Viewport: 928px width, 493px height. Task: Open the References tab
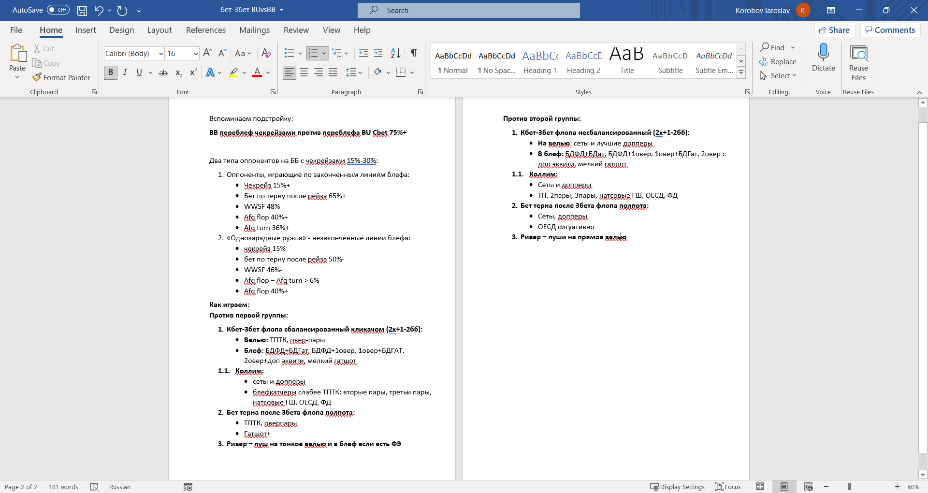[206, 30]
